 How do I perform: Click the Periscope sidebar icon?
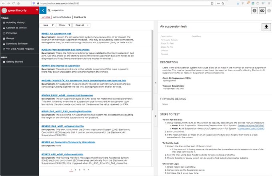click(x=4, y=33)
